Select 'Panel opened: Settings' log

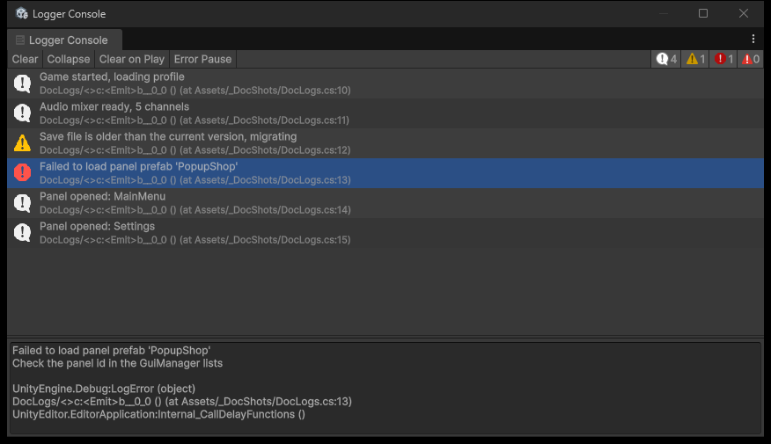tap(385, 233)
